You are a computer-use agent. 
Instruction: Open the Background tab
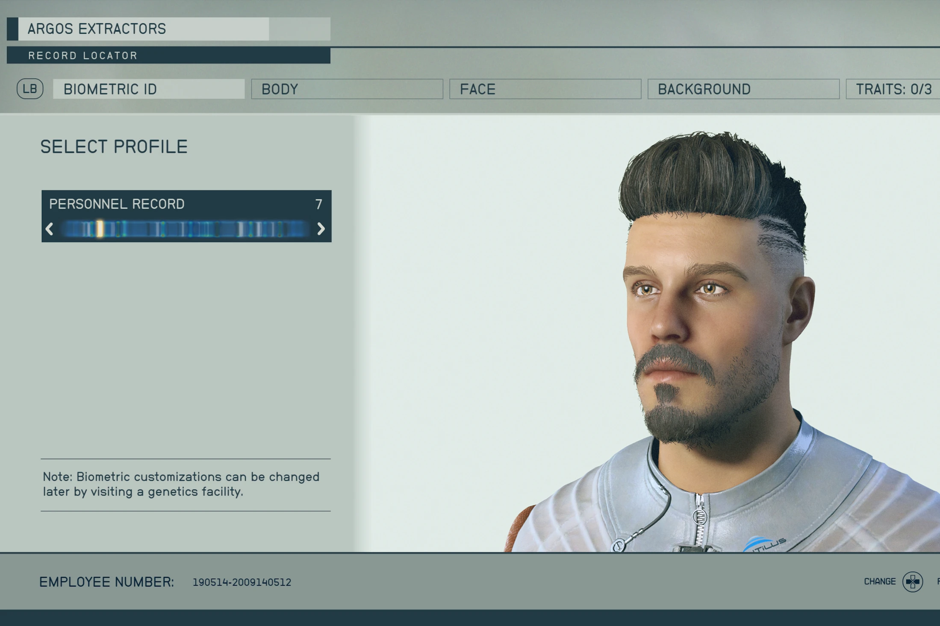tap(743, 89)
